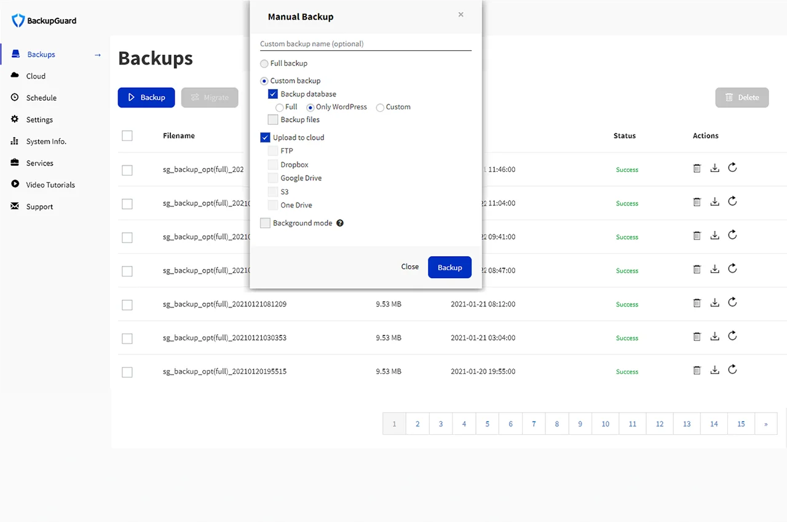Open Video Tutorials from sidebar
This screenshot has width=787, height=522.
click(14, 184)
